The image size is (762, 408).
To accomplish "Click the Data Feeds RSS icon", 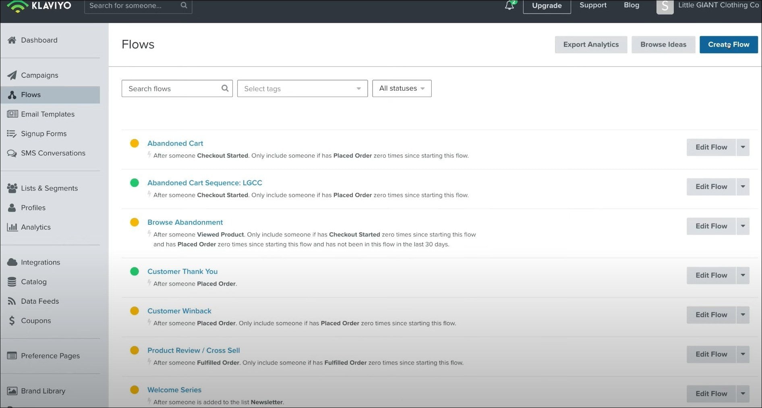I will 12,301.
